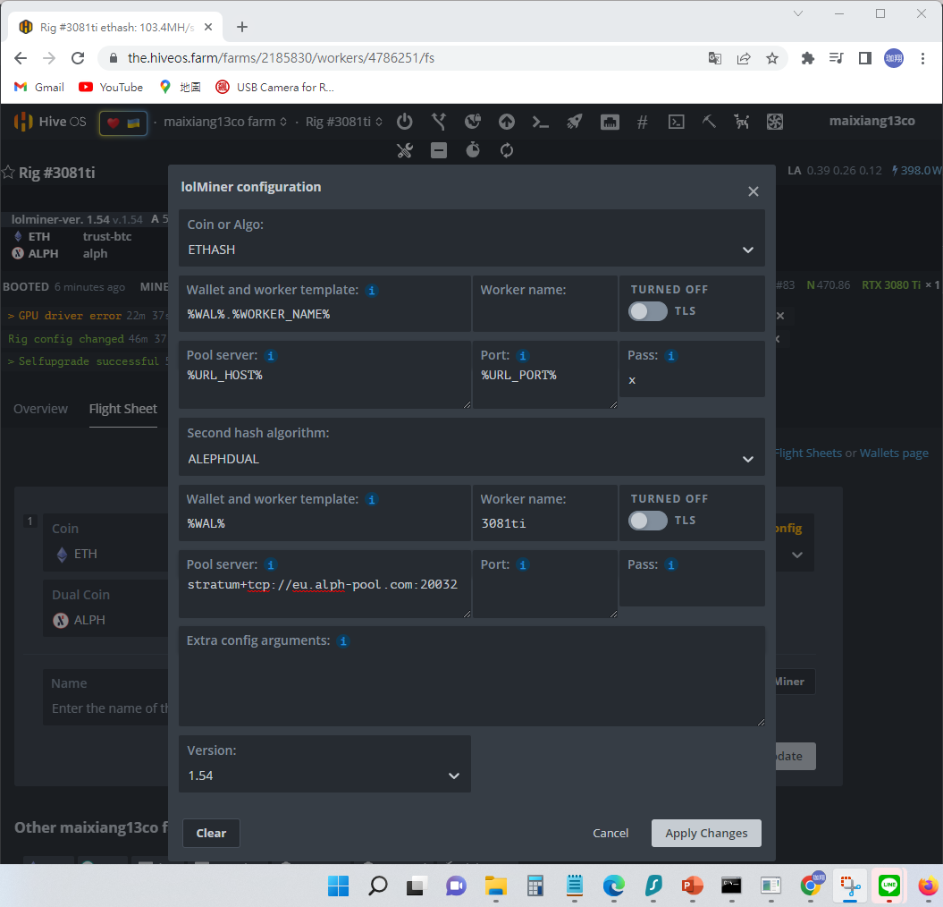This screenshot has height=907, width=943.
Task: Click the network tools fork icon
Action: click(439, 122)
